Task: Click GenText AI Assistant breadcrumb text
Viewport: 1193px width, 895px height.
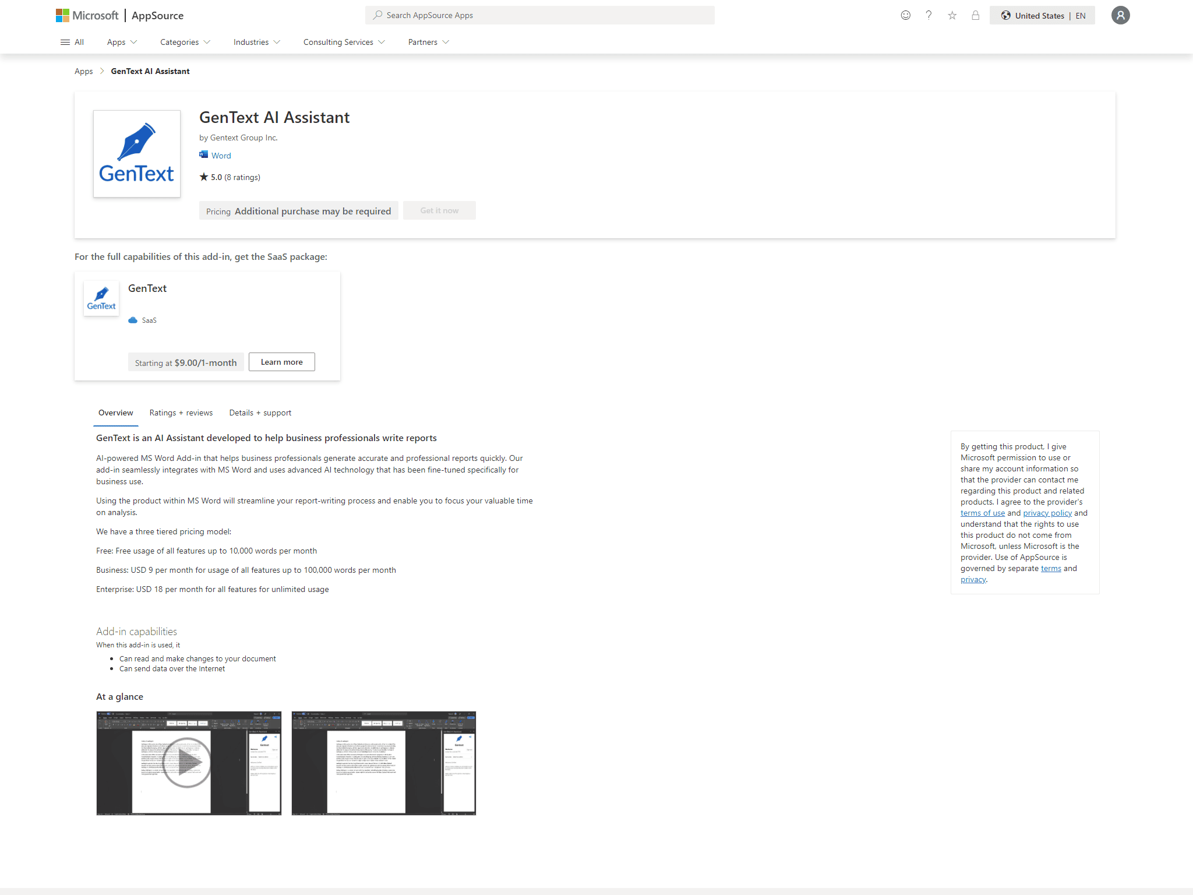Action: 150,71
